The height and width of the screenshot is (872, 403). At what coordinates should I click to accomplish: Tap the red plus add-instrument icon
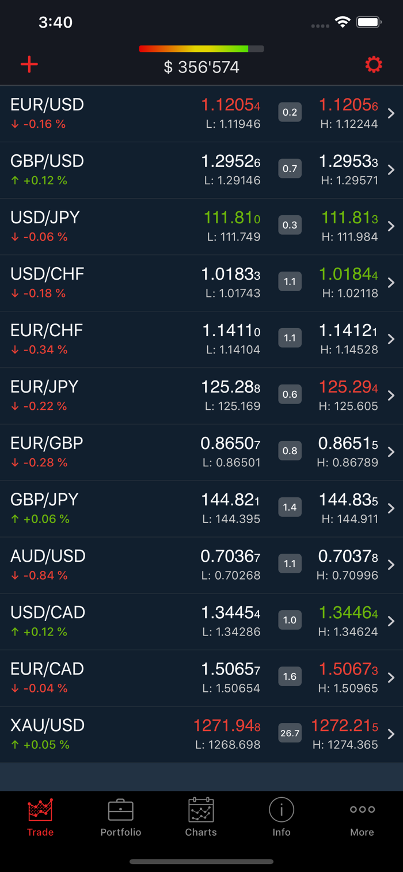tap(29, 64)
